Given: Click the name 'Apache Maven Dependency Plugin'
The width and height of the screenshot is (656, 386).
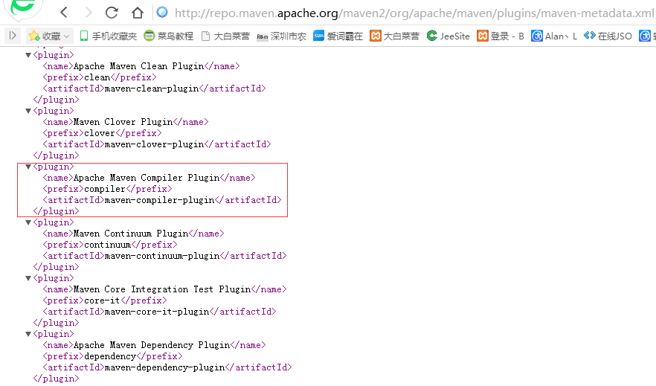Looking at the screenshot, I should [152, 345].
